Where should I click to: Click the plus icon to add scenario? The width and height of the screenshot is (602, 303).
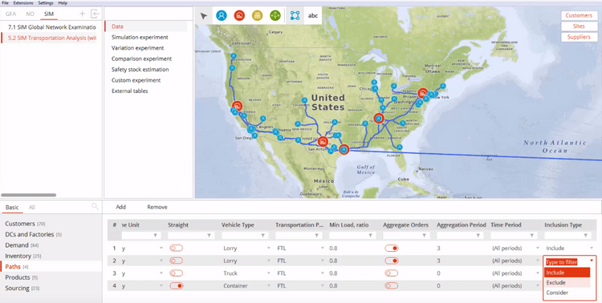click(82, 14)
